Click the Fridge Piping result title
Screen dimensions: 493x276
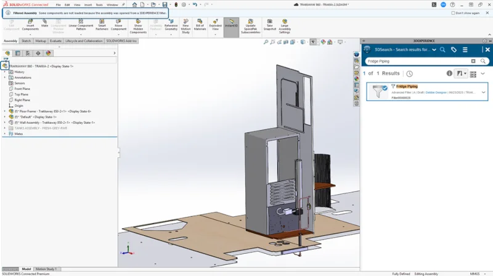point(407,86)
